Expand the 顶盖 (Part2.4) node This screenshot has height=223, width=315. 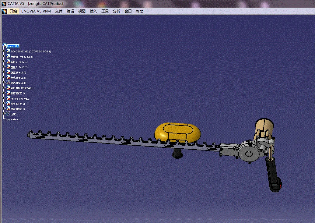[x=4, y=72]
